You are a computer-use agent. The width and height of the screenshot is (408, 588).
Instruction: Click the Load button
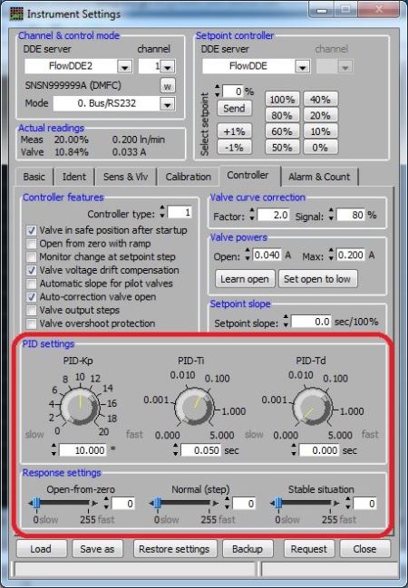[42, 549]
